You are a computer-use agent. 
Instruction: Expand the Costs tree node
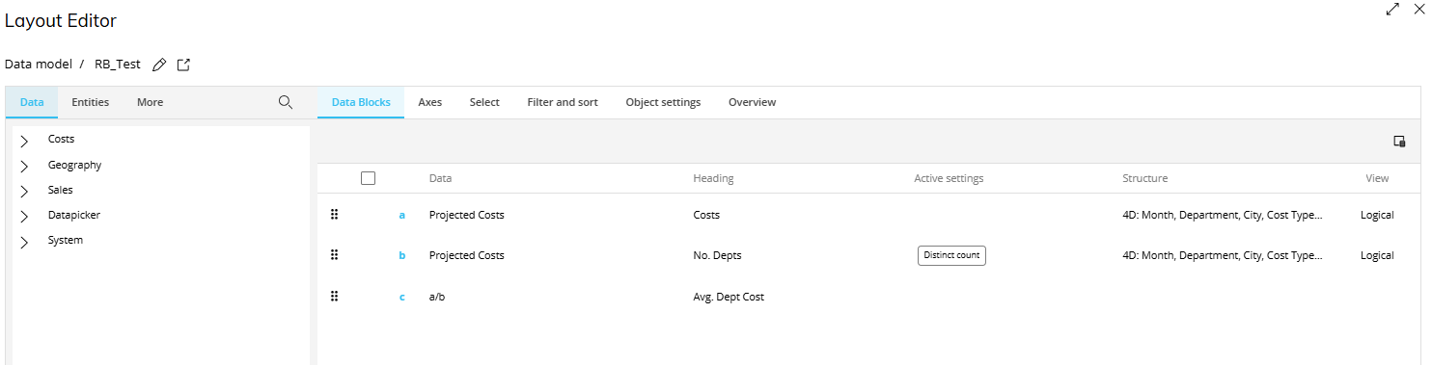[24, 141]
